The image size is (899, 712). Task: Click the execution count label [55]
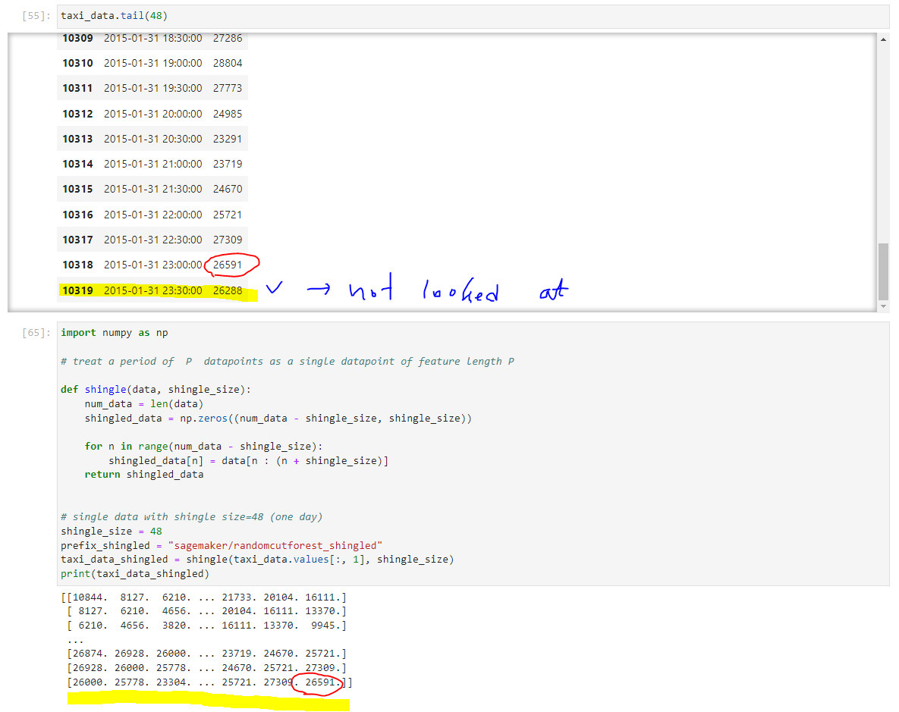[33, 15]
